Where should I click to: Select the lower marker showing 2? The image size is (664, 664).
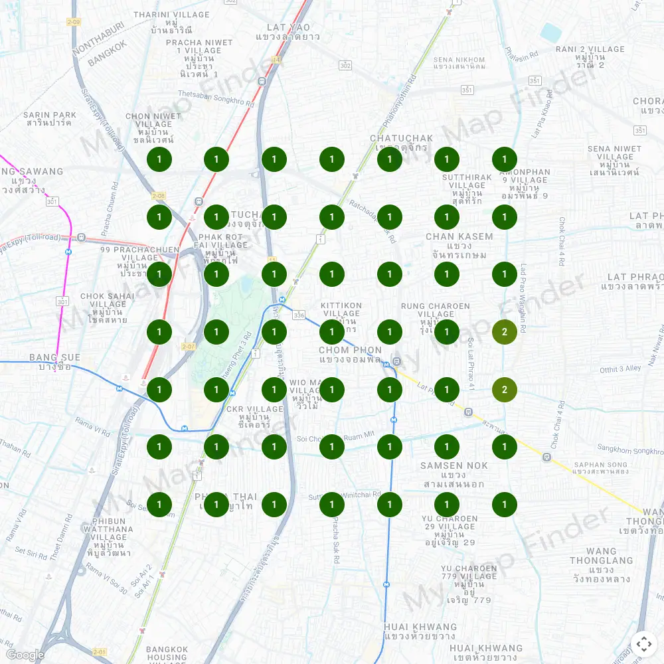[505, 390]
